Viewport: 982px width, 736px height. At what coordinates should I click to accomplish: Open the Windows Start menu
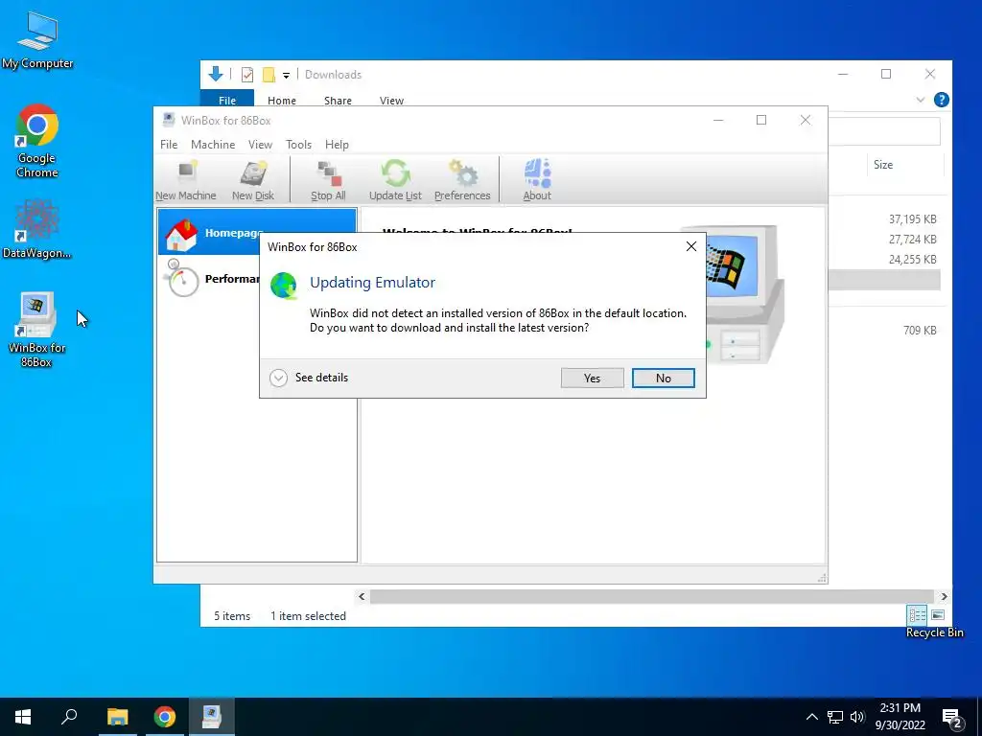23,717
